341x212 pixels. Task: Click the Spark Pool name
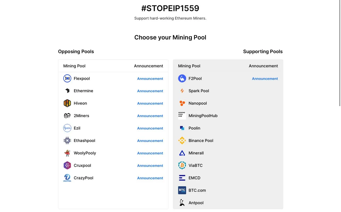click(x=199, y=91)
